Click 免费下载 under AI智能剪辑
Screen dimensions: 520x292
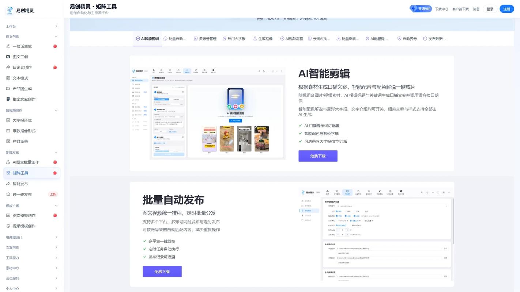pos(318,156)
